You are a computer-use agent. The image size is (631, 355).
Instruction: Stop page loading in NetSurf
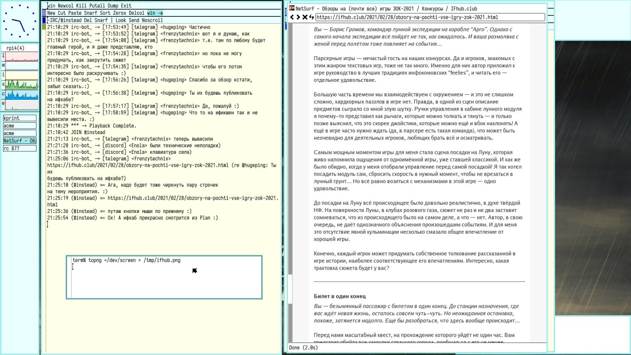pyautogui.click(x=305, y=17)
